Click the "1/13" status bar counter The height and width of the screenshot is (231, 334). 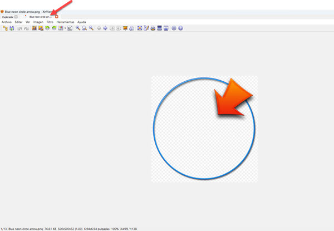click(x=4, y=229)
